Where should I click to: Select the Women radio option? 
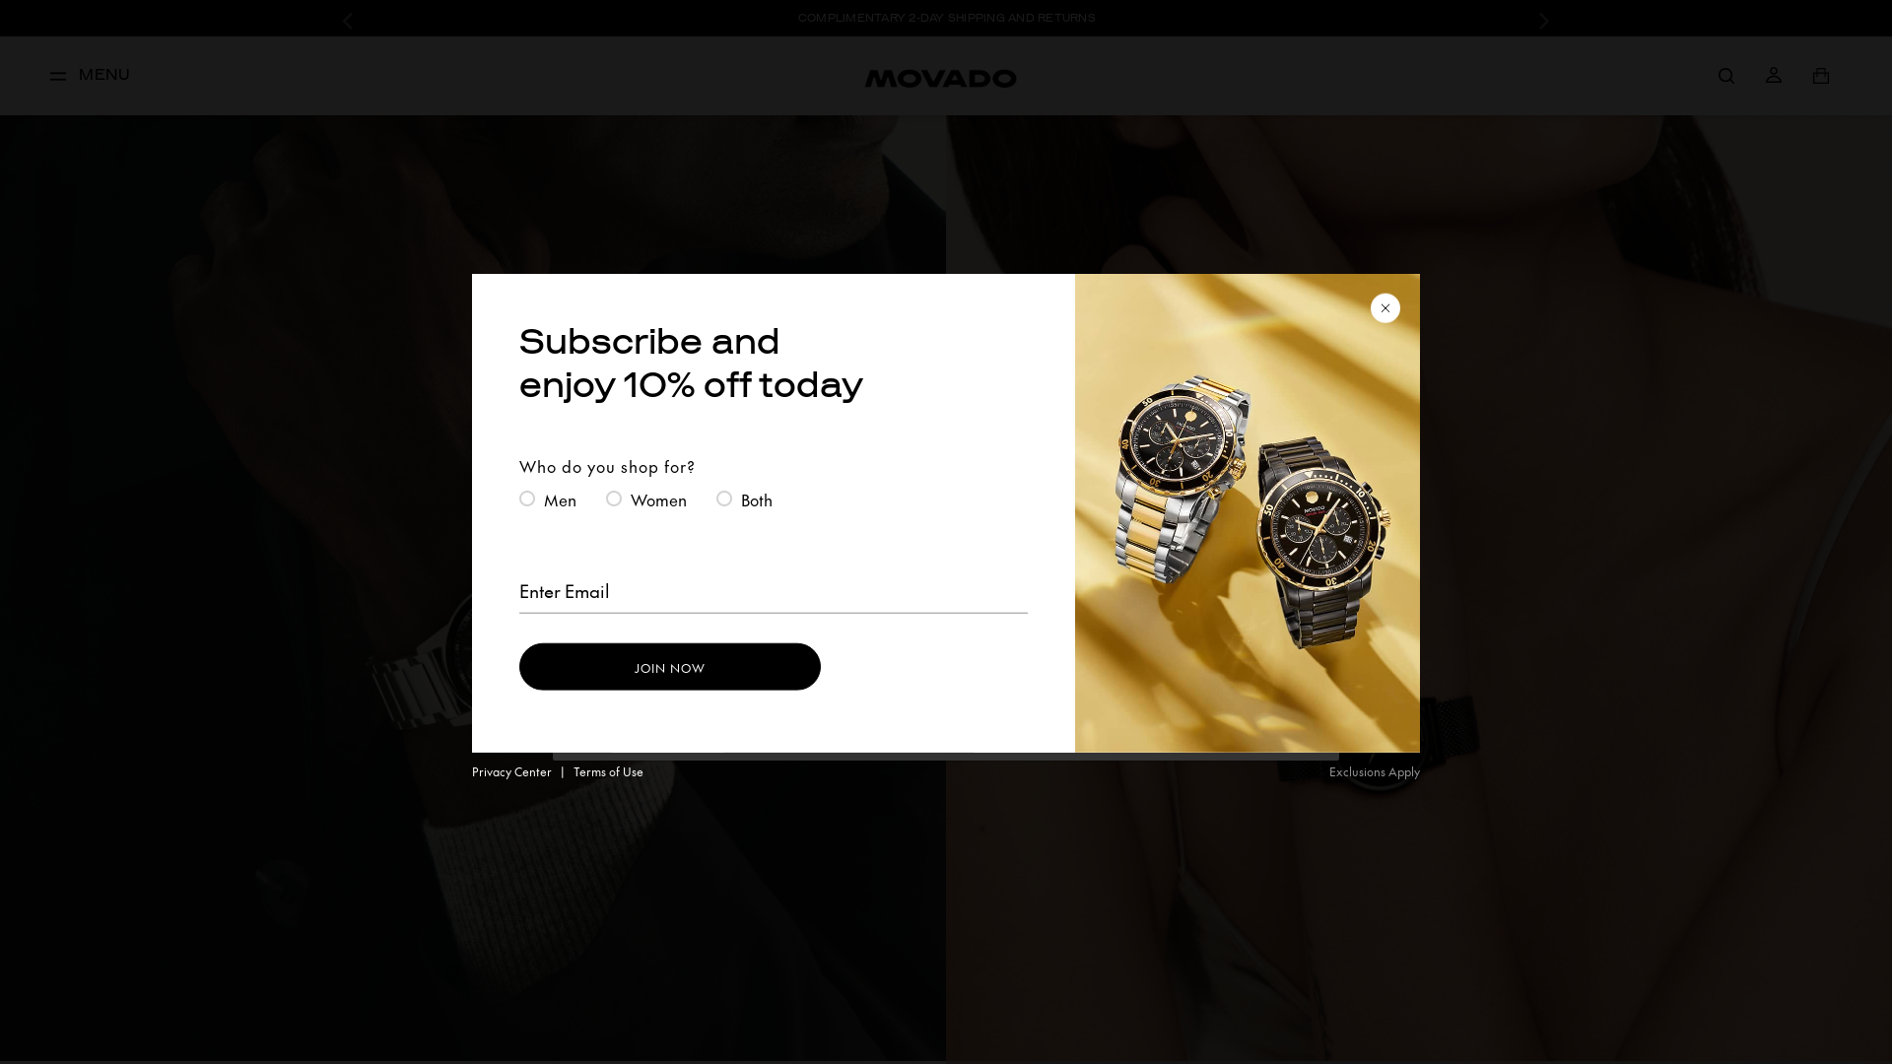pyautogui.click(x=614, y=499)
